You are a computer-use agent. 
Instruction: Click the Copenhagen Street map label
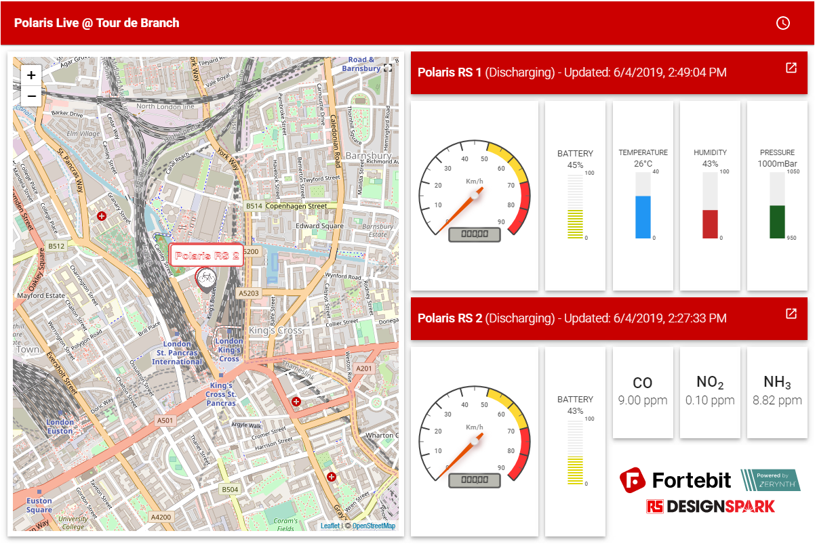296,206
